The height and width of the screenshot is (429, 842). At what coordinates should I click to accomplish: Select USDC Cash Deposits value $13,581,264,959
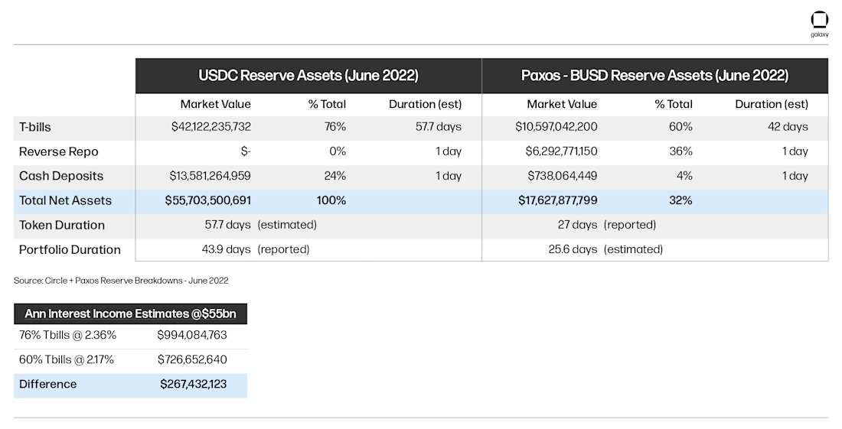click(x=211, y=176)
